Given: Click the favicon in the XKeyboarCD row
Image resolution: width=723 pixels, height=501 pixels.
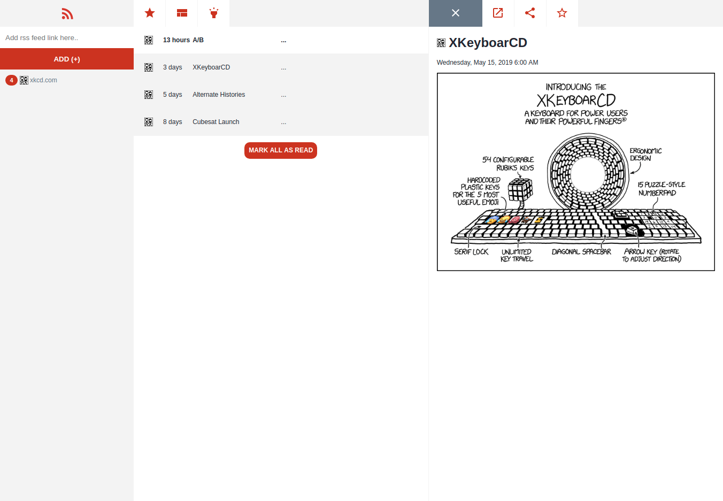Looking at the screenshot, I should point(149,67).
